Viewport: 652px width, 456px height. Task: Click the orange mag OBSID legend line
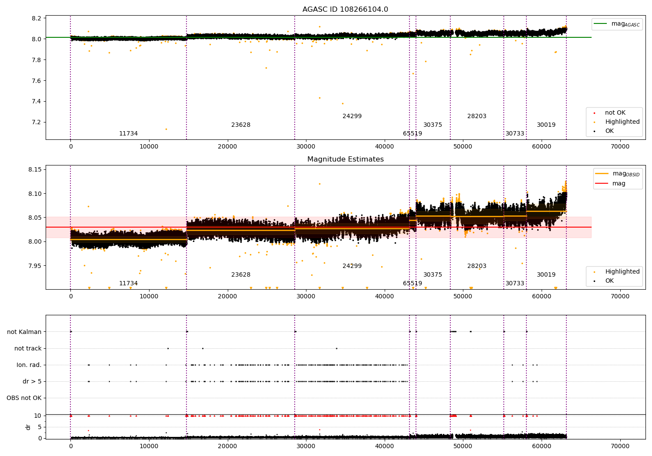click(602, 174)
